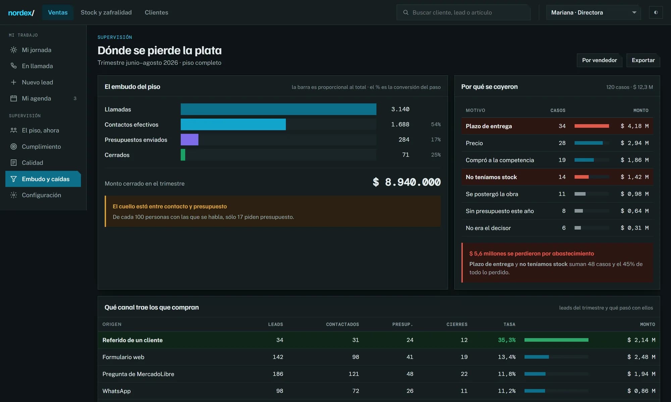Click the Exportar button
Viewport: 671px width, 402px height.
pyautogui.click(x=643, y=60)
